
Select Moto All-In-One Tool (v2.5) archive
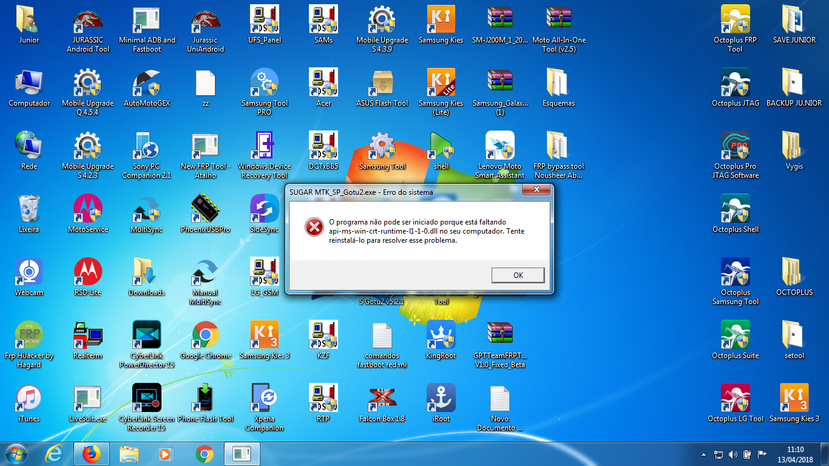(559, 29)
